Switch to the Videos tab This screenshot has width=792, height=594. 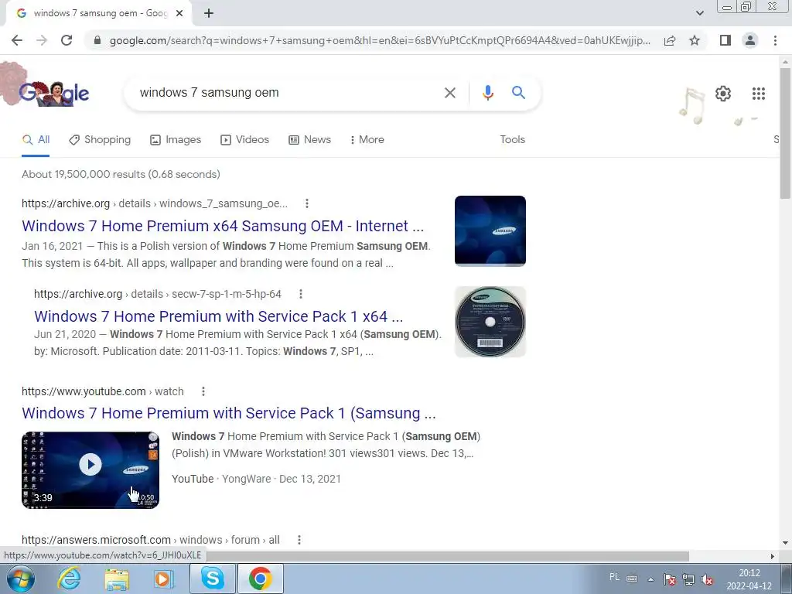(244, 140)
